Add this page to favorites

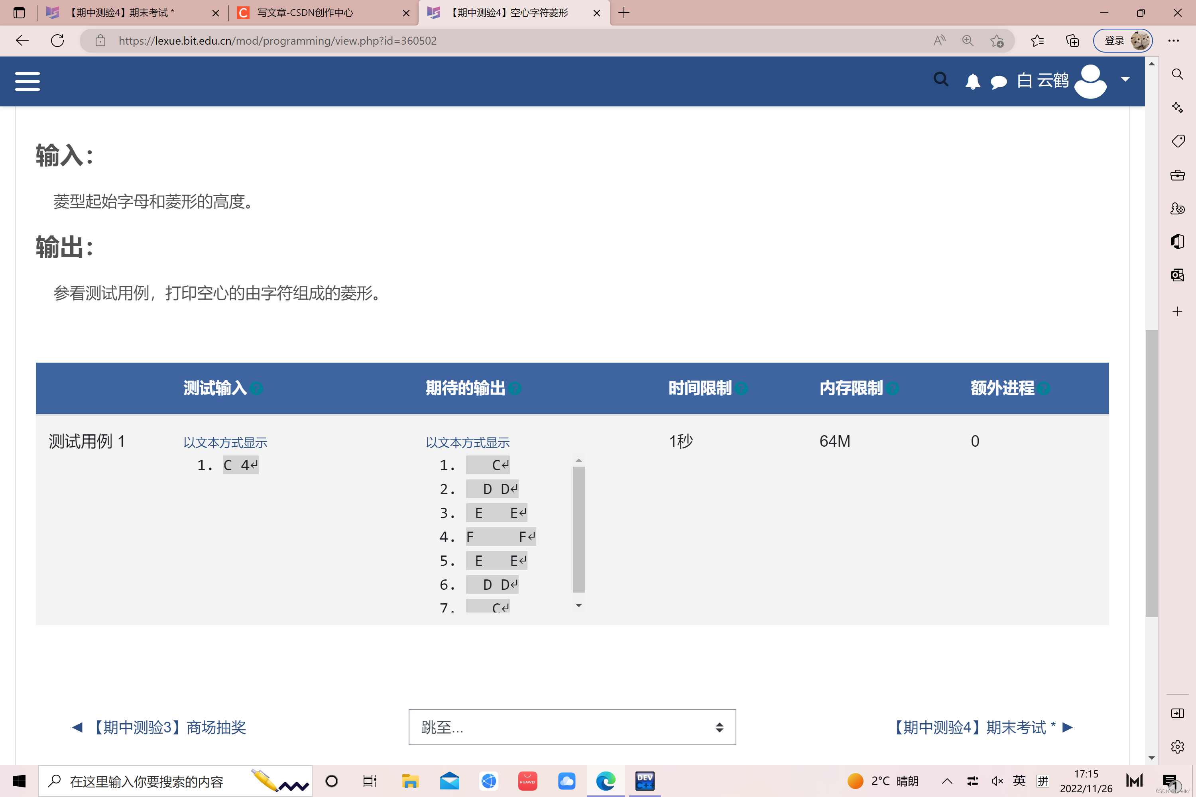997,41
